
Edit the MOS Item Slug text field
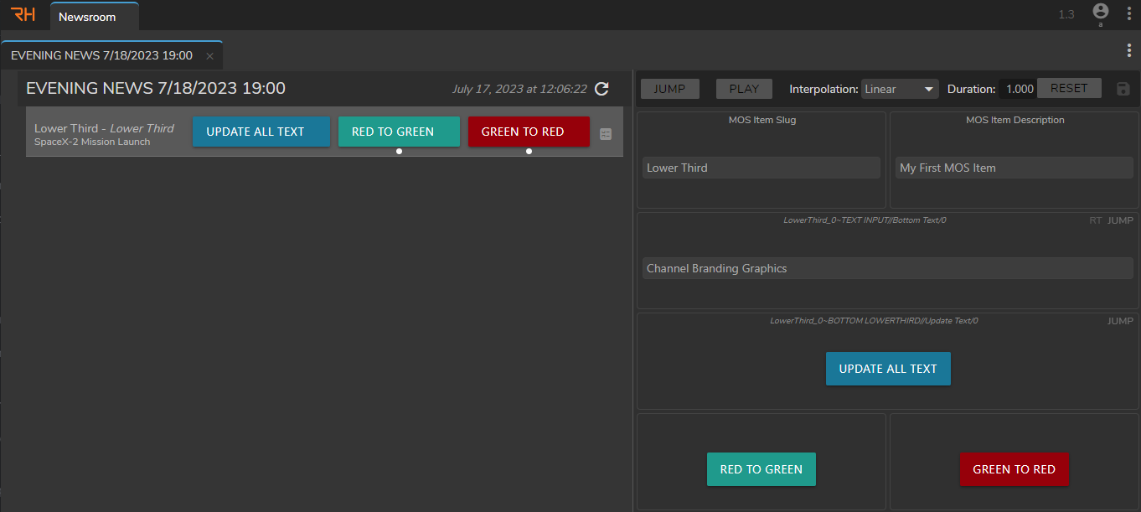point(761,168)
